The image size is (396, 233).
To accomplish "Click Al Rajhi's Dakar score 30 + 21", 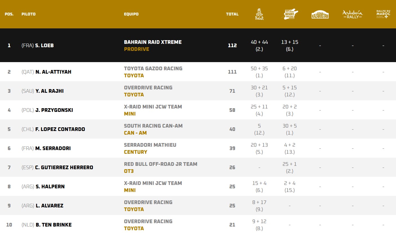I will pos(259,88).
